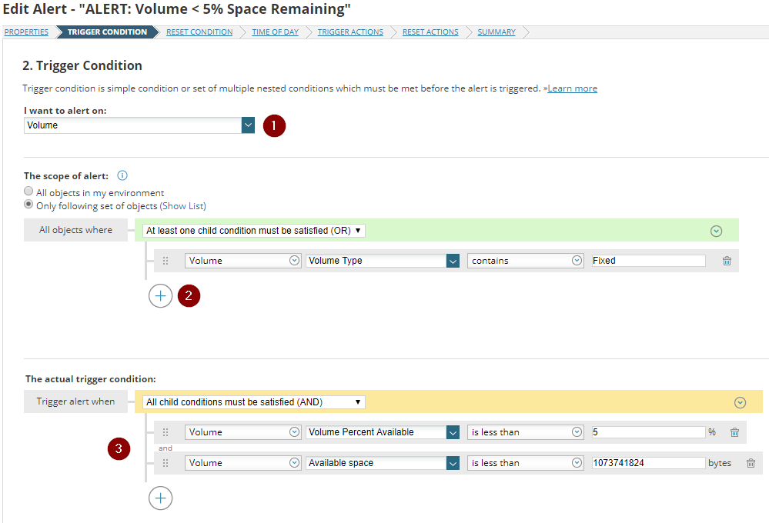
Task: Open the AND child conditions dropdown
Action: pyautogui.click(x=254, y=402)
